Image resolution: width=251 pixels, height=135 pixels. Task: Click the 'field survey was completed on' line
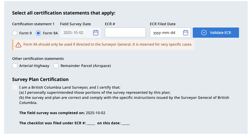pos(62,113)
